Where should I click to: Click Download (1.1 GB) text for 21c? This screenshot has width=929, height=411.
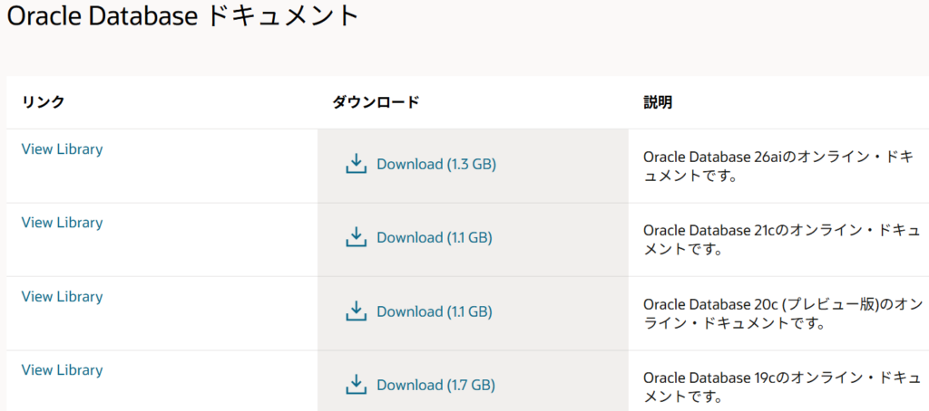click(x=435, y=238)
